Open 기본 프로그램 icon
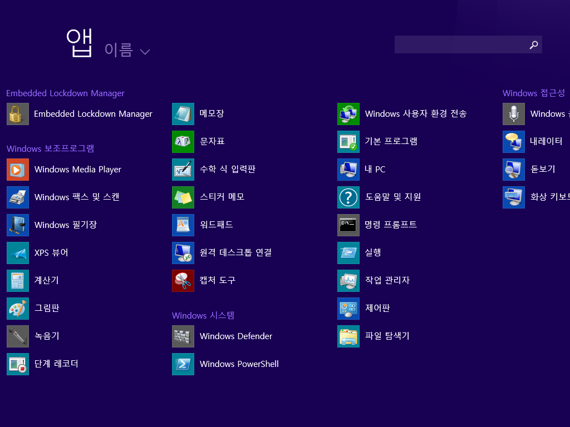 pyautogui.click(x=348, y=142)
